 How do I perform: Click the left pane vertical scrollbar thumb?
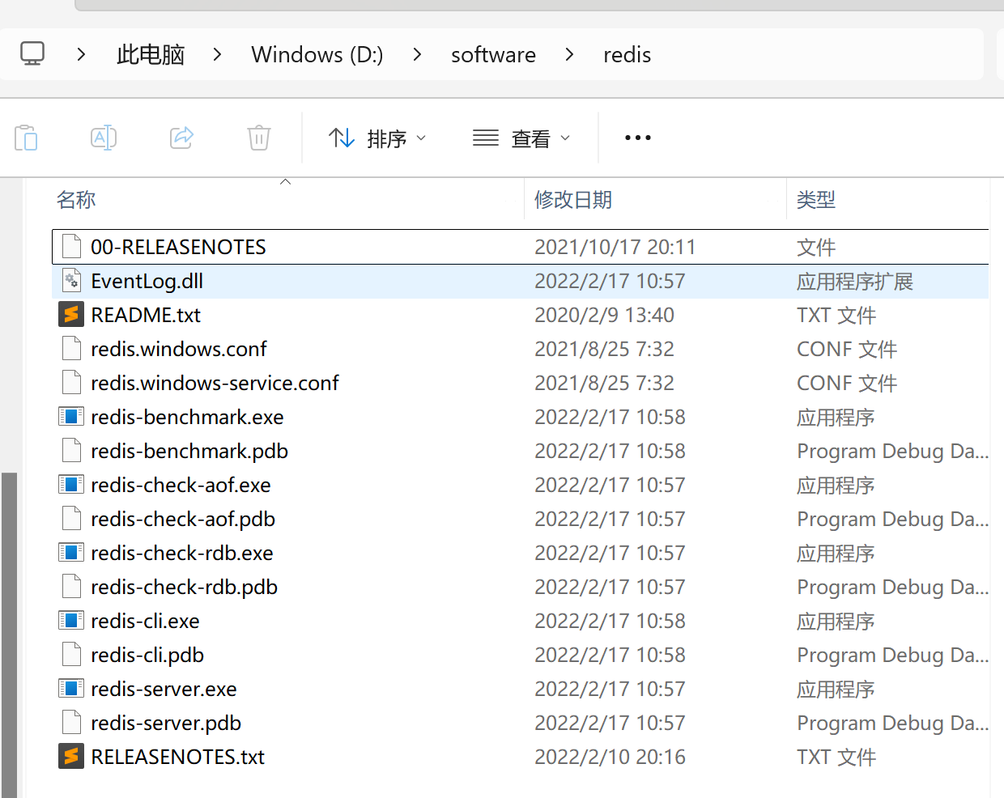coord(10,635)
